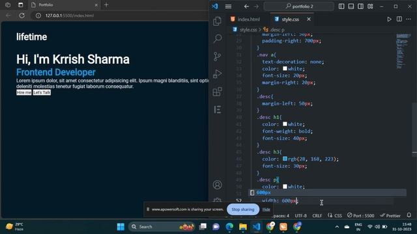Open the VS Code hamburger menu
The width and height of the screenshot is (417, 234).
coord(228,6)
